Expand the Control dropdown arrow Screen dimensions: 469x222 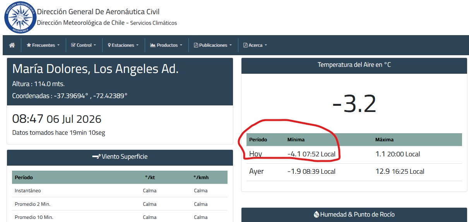[95, 46]
